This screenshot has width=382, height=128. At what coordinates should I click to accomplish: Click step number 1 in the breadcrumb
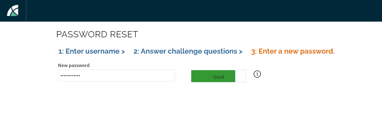pyautogui.click(x=60, y=52)
